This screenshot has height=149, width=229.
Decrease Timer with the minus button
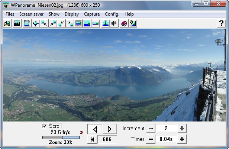pyautogui.click(x=151, y=139)
